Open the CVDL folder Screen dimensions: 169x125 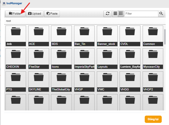point(130,36)
